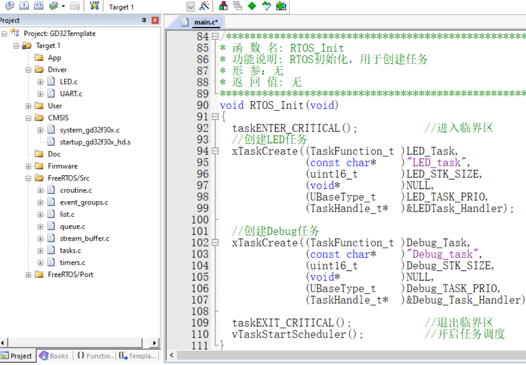
Task: Click the LOAD download to flash icon
Action: click(94, 6)
